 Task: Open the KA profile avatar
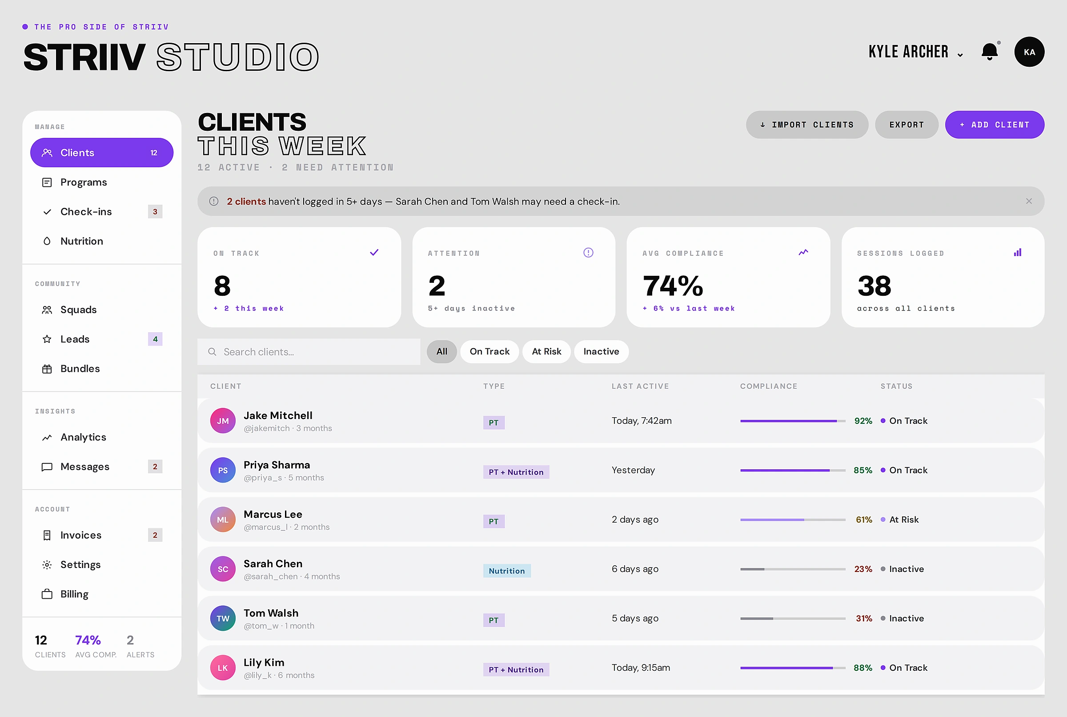point(1029,52)
